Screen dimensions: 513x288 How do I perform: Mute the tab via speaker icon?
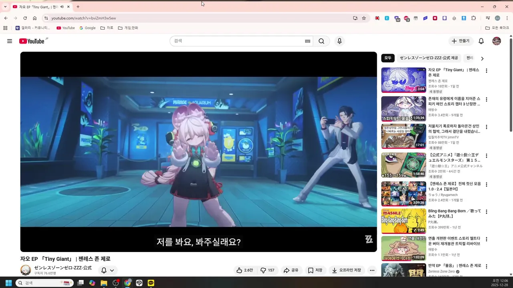tap(62, 7)
